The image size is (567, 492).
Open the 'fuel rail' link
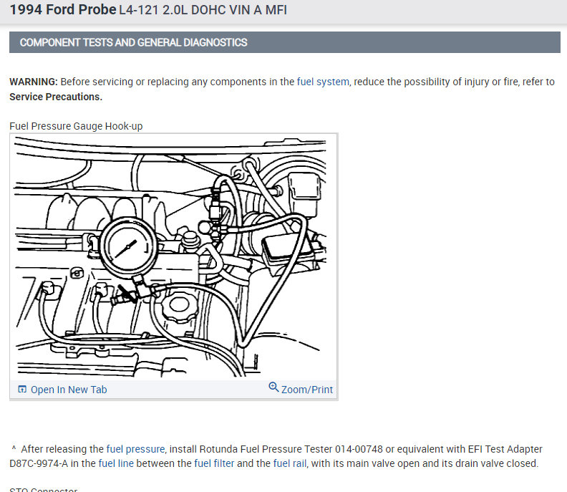point(290,463)
